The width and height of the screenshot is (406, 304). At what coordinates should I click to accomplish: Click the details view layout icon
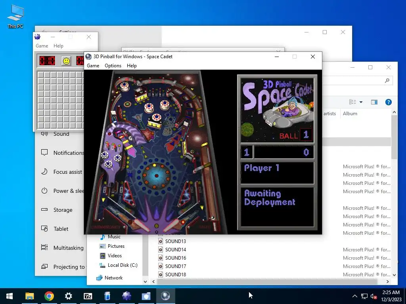352,102
